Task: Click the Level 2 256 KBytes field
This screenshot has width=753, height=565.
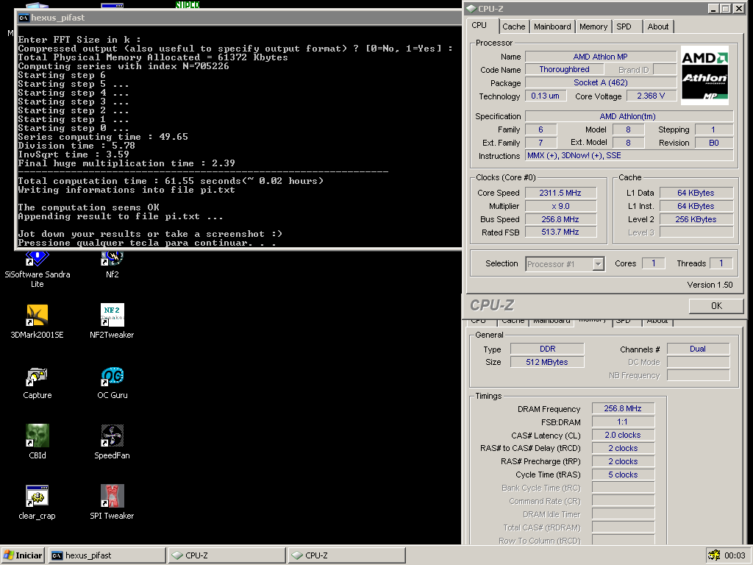Action: (x=696, y=219)
